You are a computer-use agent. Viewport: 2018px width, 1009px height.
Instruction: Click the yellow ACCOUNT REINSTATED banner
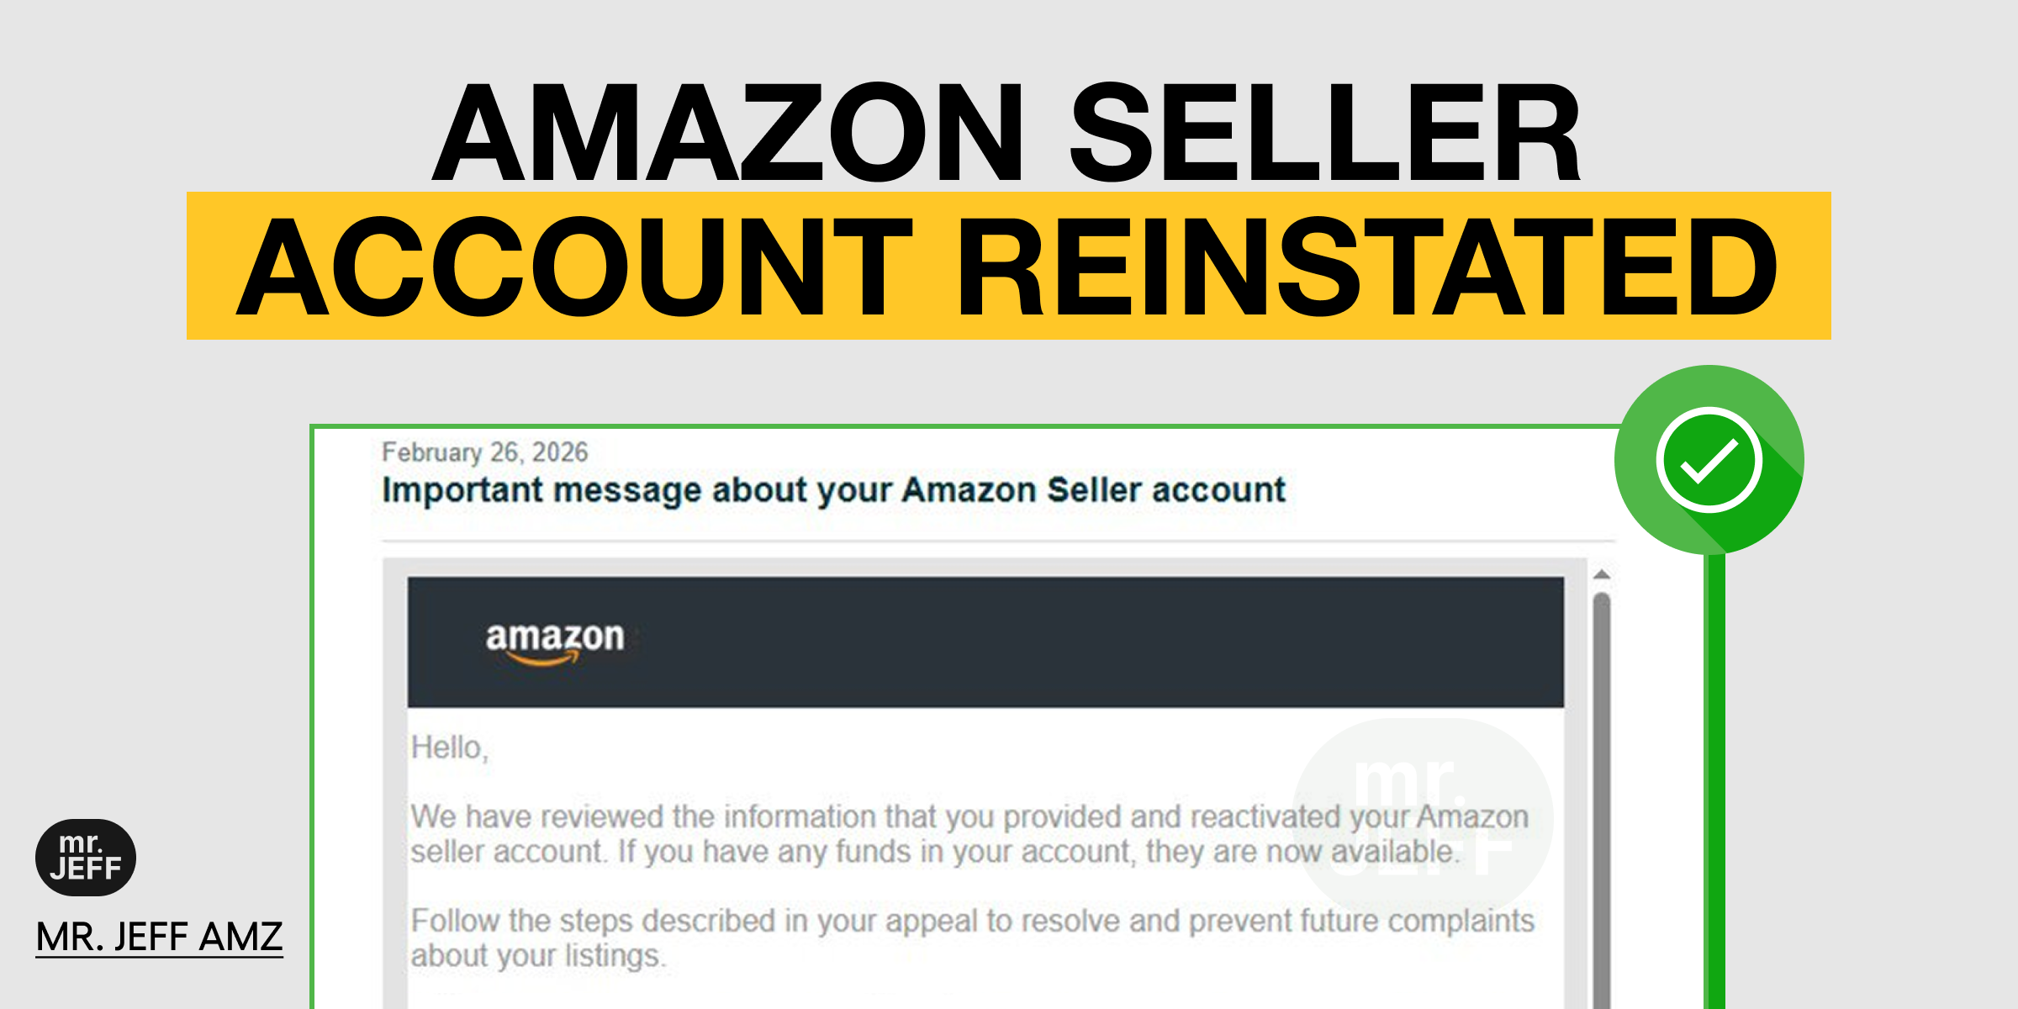click(x=1008, y=266)
